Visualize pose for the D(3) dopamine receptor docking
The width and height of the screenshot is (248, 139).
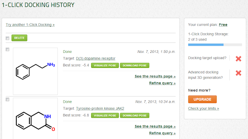click(x=105, y=65)
